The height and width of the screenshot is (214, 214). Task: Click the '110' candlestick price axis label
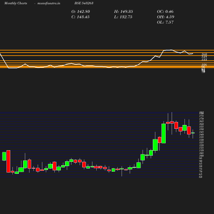(x=202, y=151)
